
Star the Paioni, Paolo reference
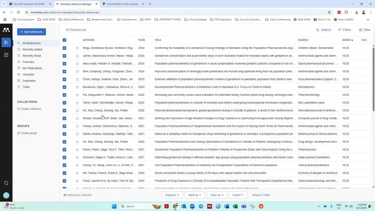[x=77, y=149]
